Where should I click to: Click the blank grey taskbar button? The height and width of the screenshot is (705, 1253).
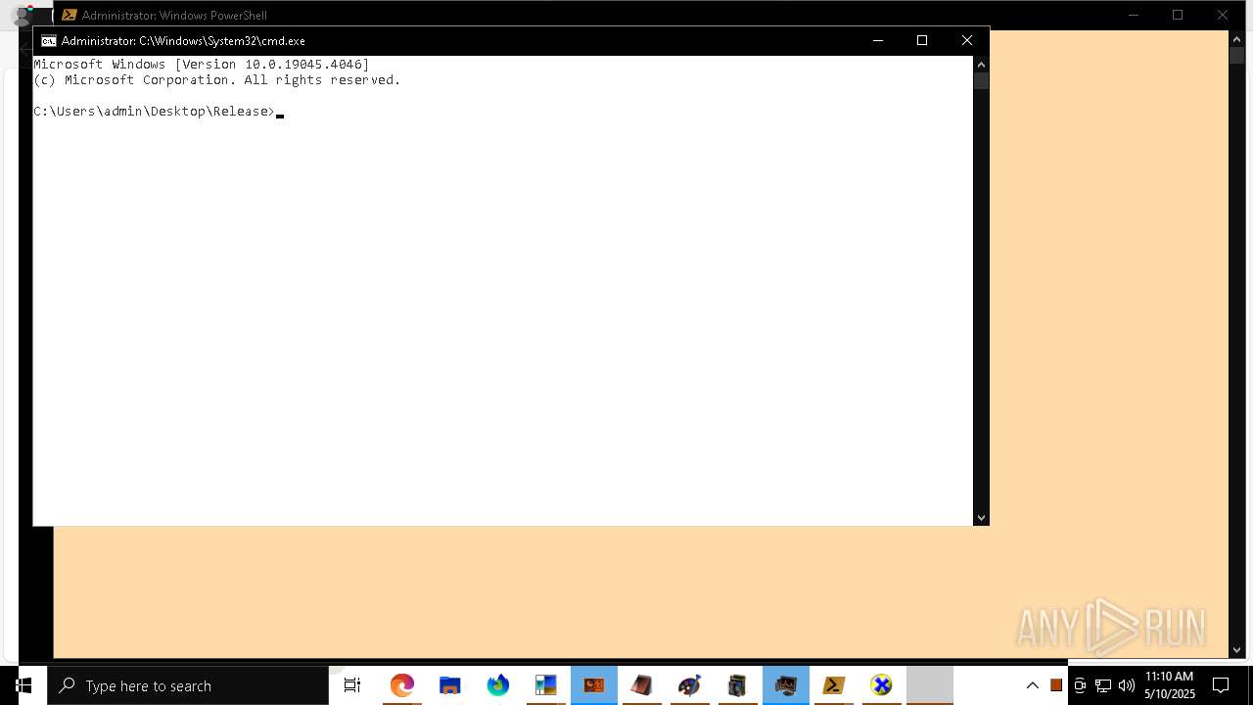[x=930, y=685]
